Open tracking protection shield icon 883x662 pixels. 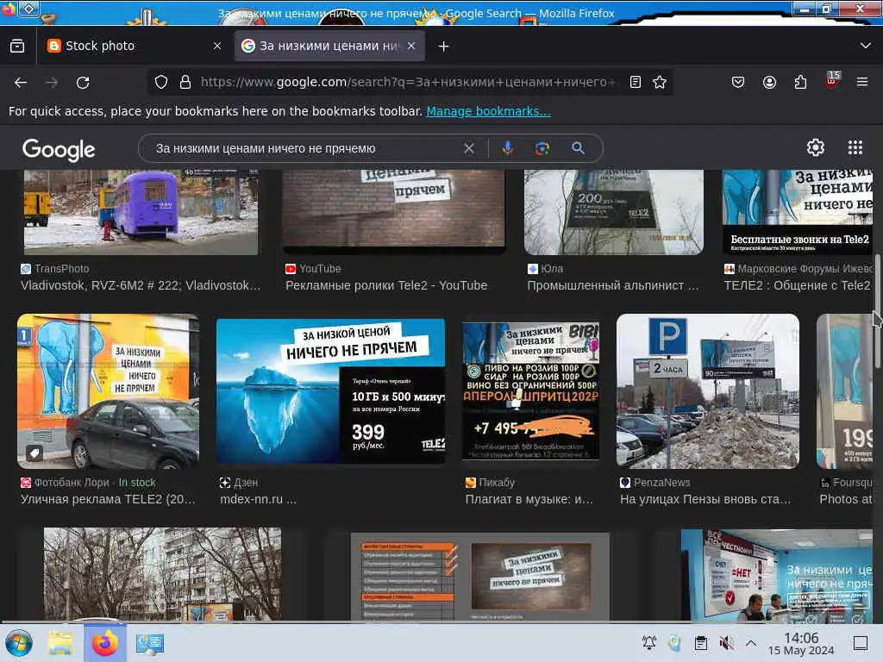click(x=161, y=82)
